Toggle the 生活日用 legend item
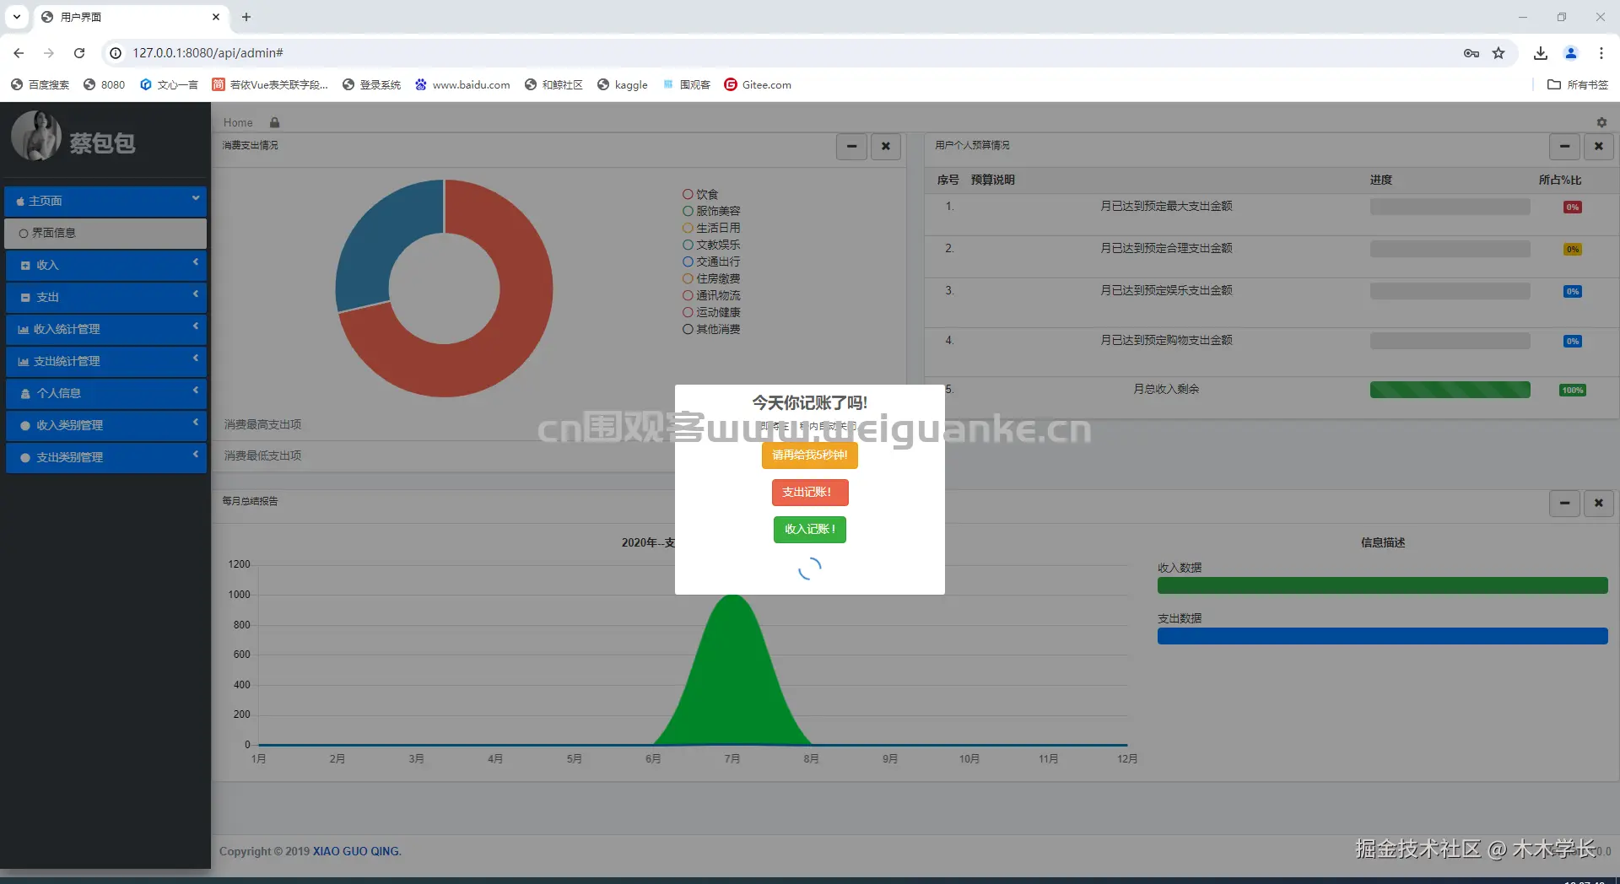1620x884 pixels. tap(711, 229)
